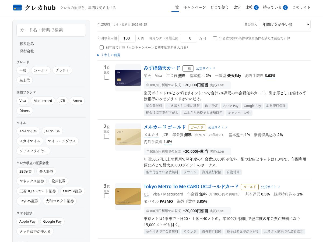Click the クレカhub card logo icon
Viewport: 323px width, 242px height.
coord(17,8)
